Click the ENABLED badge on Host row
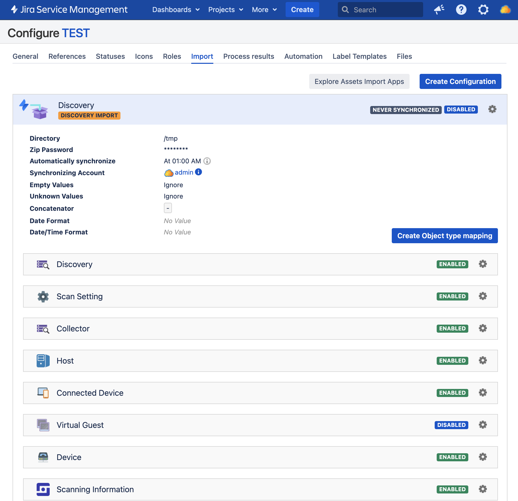The image size is (518, 501). coord(452,361)
